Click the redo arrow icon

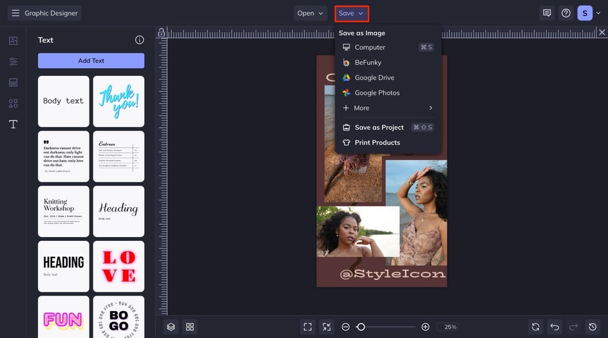tap(573, 327)
